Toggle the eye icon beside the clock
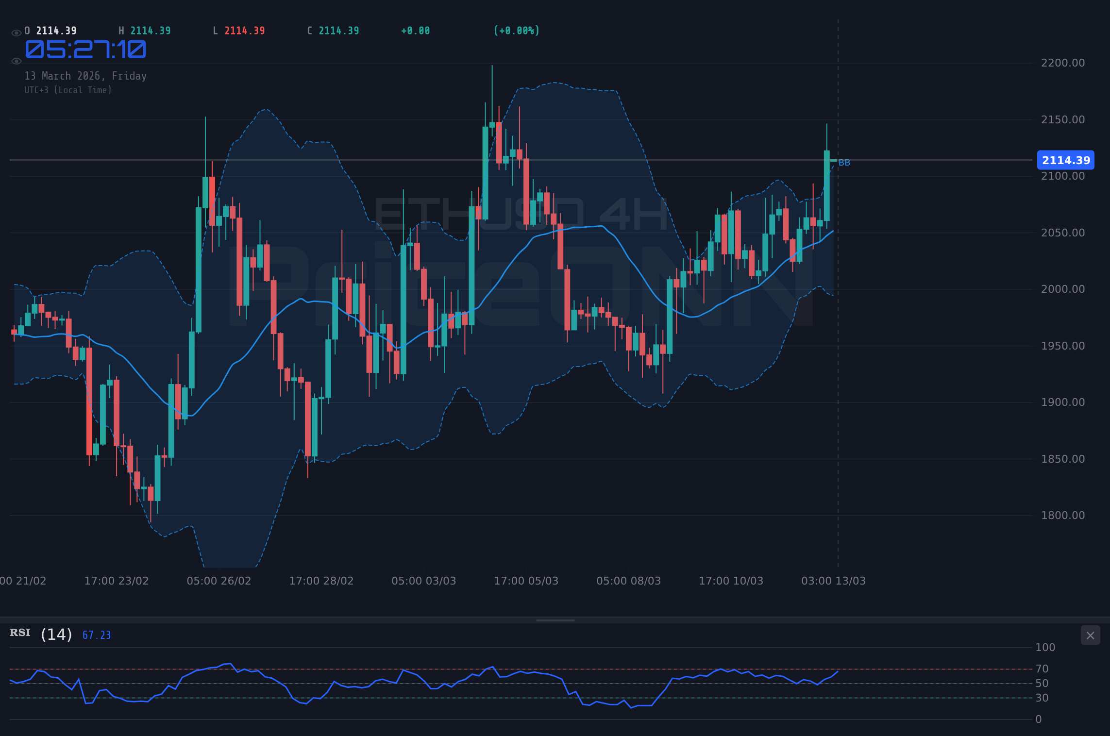This screenshot has height=736, width=1110. (x=16, y=61)
